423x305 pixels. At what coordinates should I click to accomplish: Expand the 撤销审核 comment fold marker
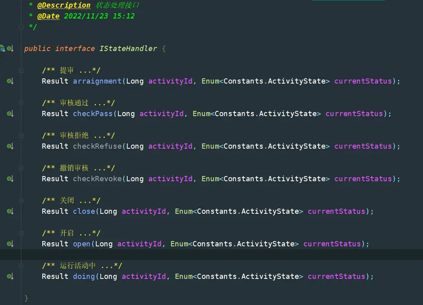[x=21, y=168]
